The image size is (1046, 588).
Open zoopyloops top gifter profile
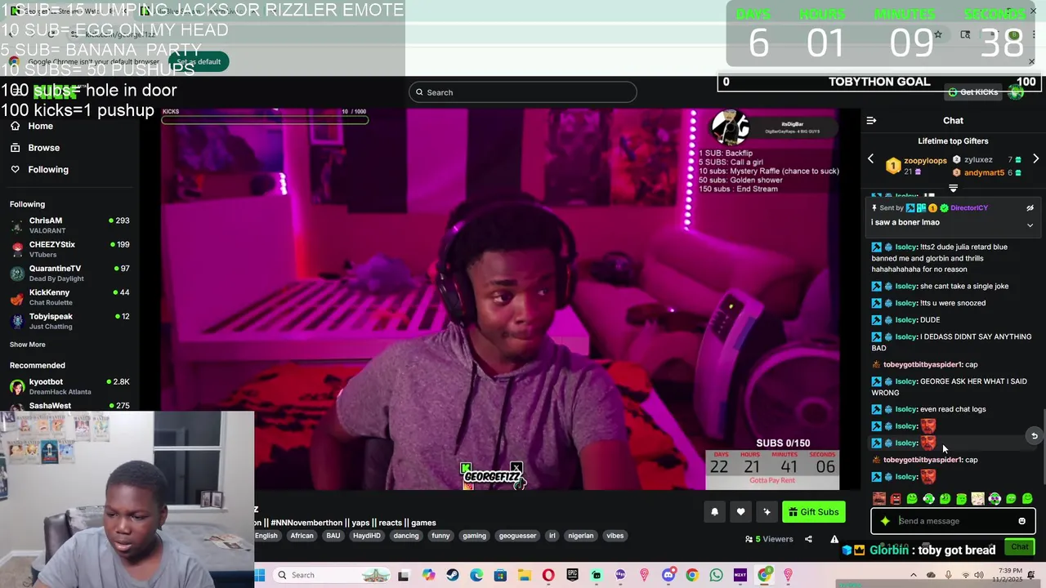[925, 161]
